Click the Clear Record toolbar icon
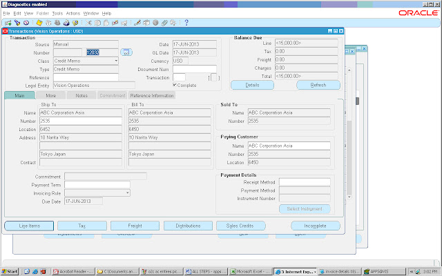 [115, 23]
